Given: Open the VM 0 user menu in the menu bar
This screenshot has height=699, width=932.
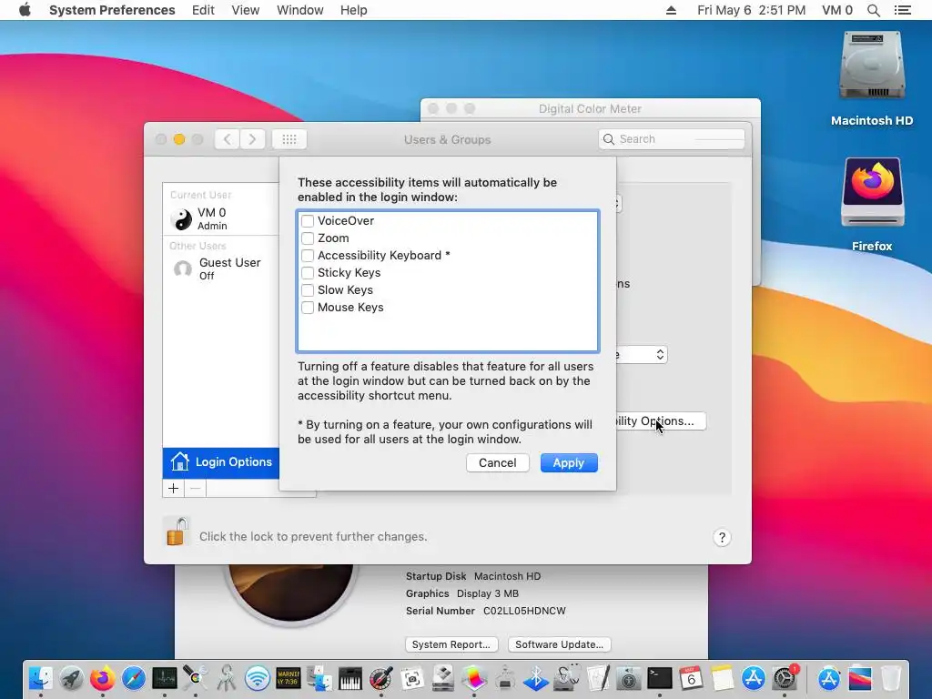Looking at the screenshot, I should tap(837, 10).
